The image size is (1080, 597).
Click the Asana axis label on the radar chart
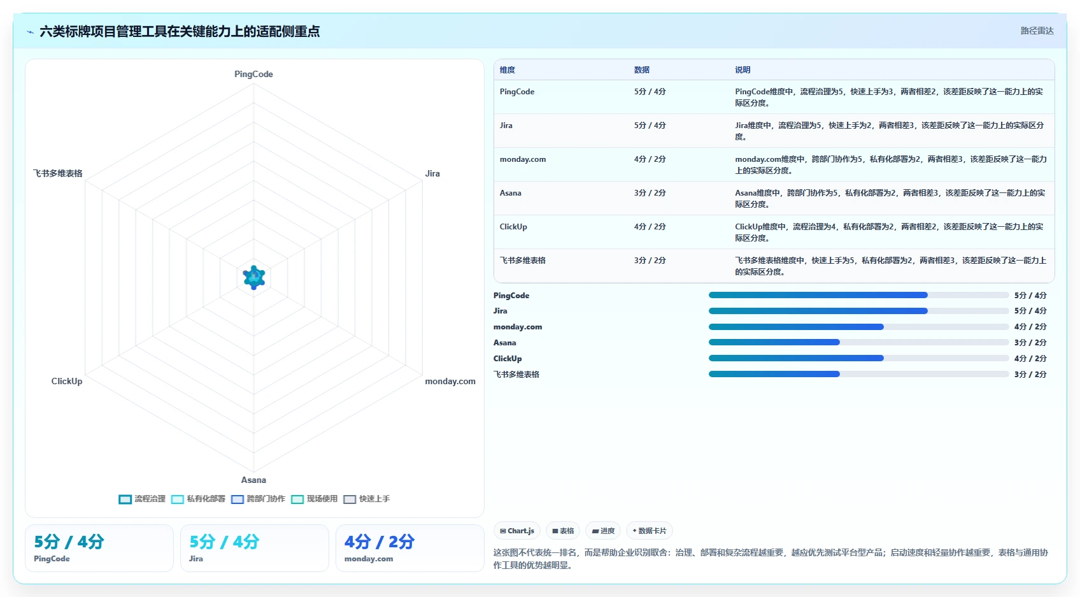[x=253, y=480]
